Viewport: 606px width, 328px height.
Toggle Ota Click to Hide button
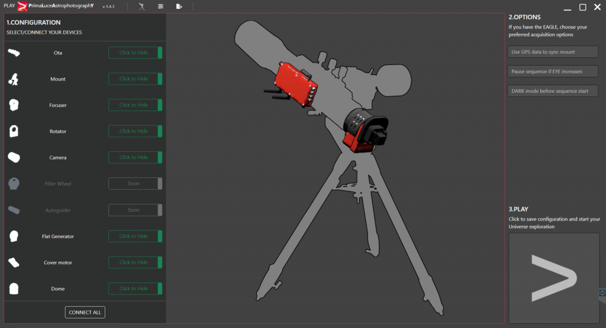click(x=136, y=53)
